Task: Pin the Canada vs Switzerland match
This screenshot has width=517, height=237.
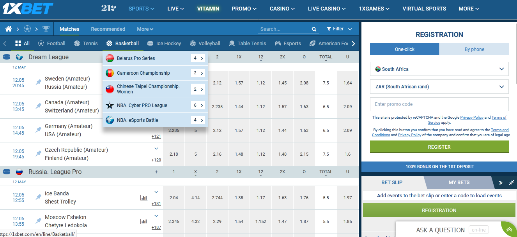Action: (38, 106)
